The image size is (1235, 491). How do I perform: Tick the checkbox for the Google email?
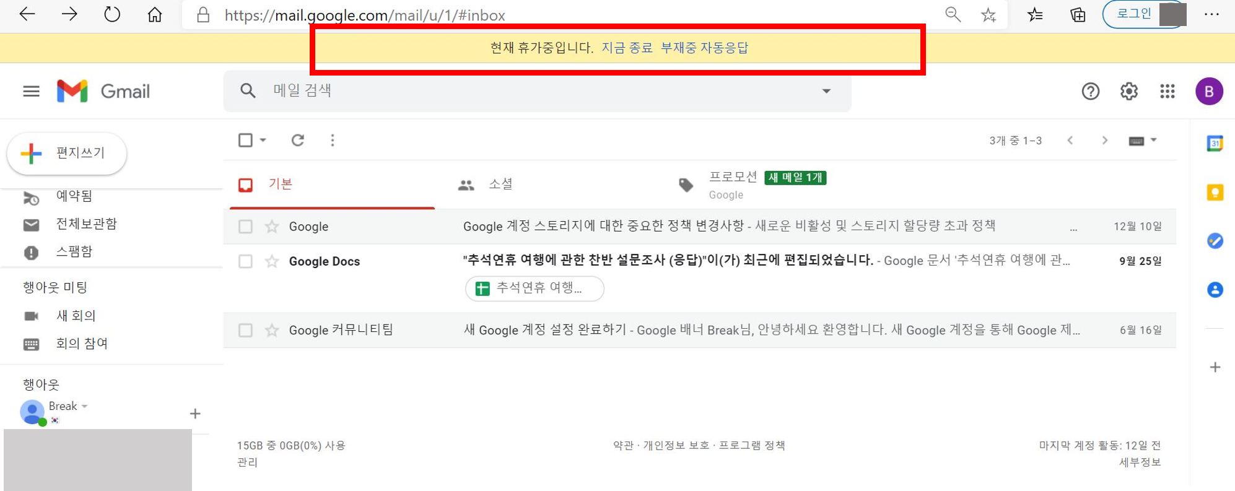(245, 227)
